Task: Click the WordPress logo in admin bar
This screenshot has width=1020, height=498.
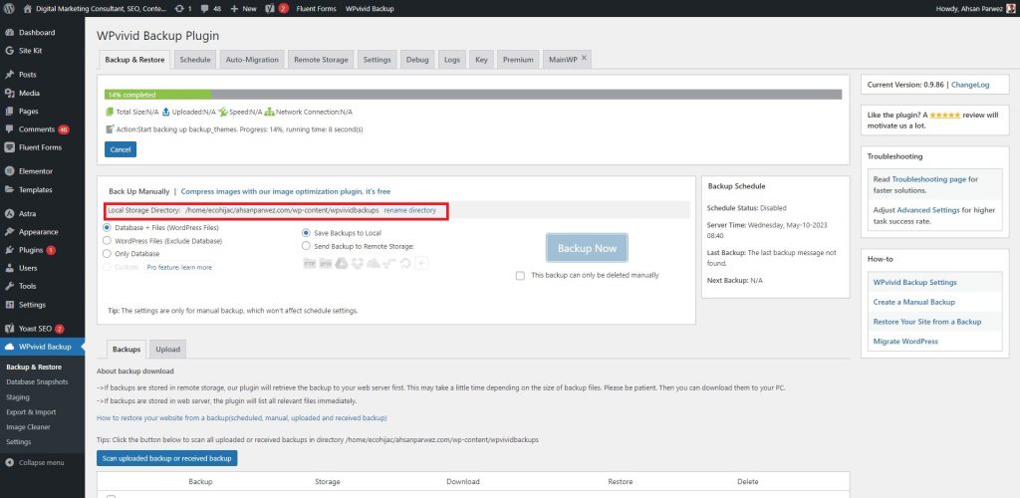Action: point(9,9)
